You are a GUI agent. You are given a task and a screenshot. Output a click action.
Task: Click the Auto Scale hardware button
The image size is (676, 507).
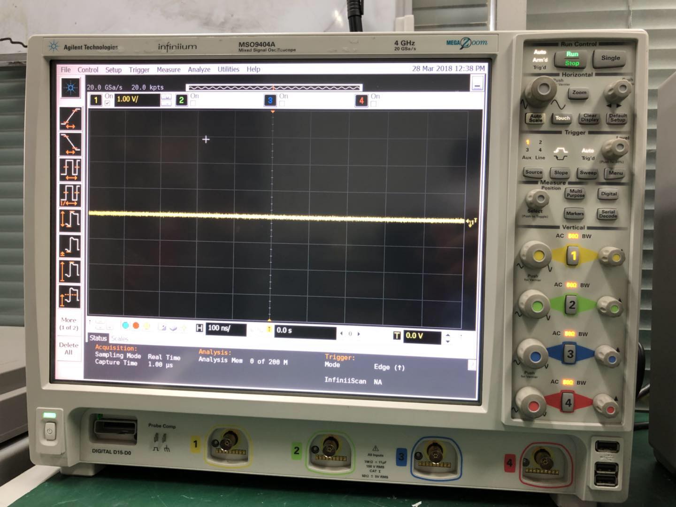pos(536,118)
